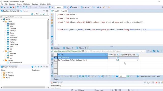The height and width of the screenshot is (91, 163).
Task: Click the Add row icon in results toolbar
Action: pyautogui.click(x=83, y=76)
